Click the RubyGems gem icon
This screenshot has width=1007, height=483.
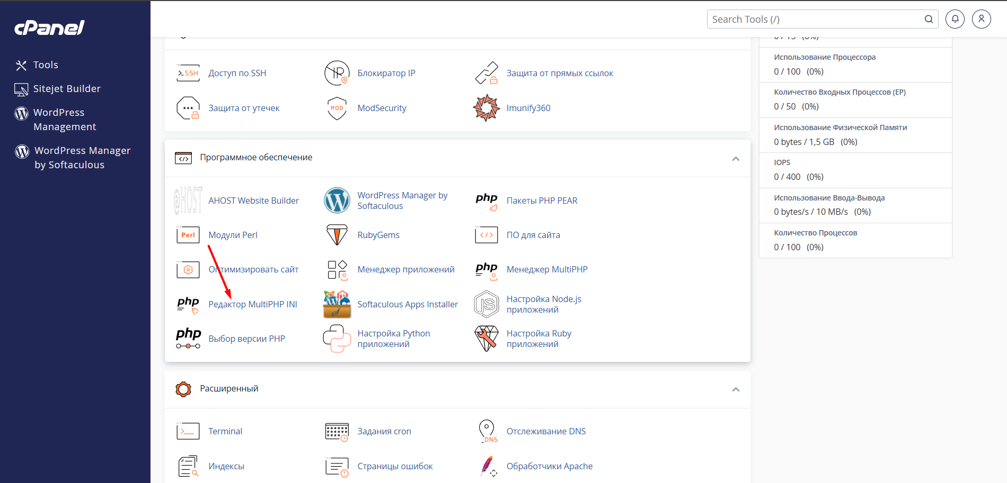337,235
